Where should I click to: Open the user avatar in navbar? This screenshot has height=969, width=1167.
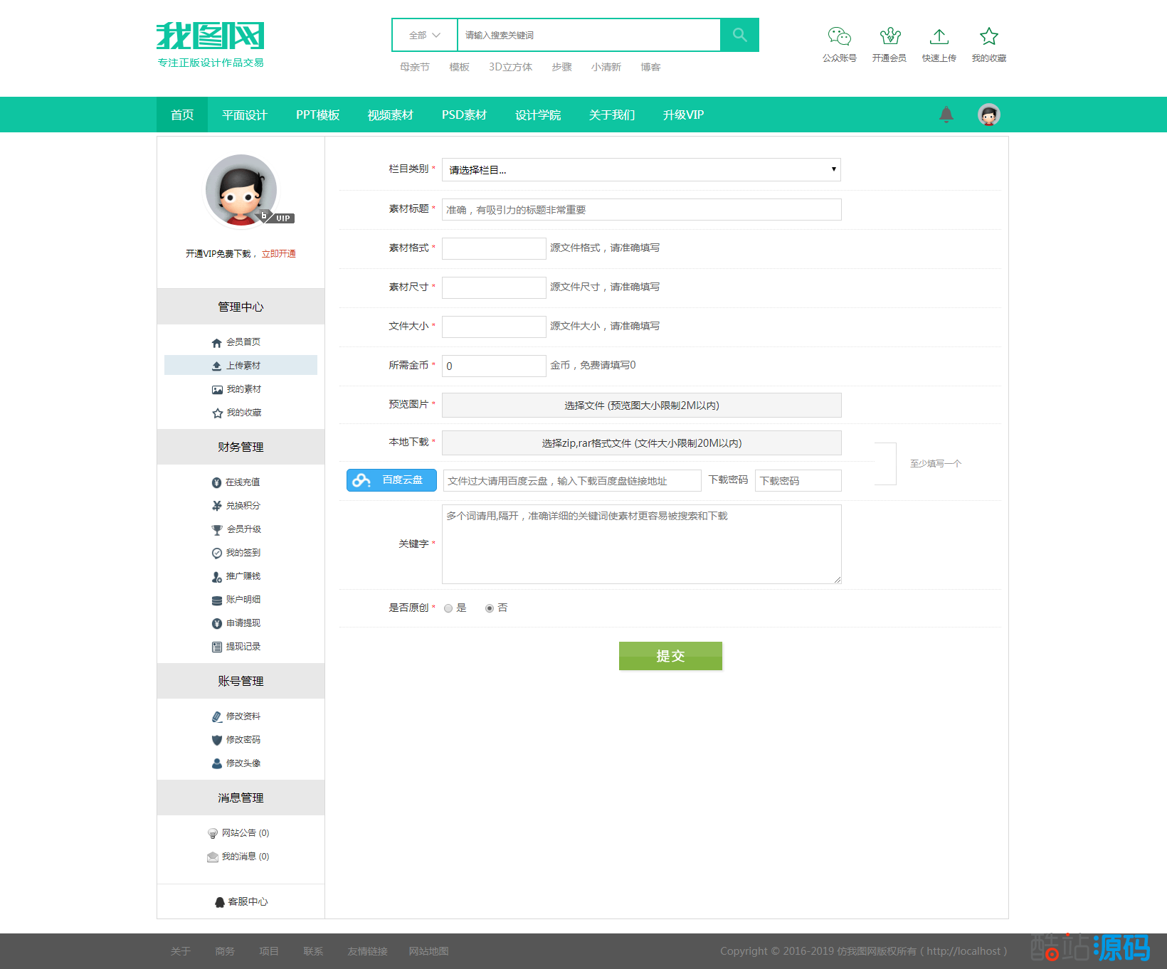(988, 114)
